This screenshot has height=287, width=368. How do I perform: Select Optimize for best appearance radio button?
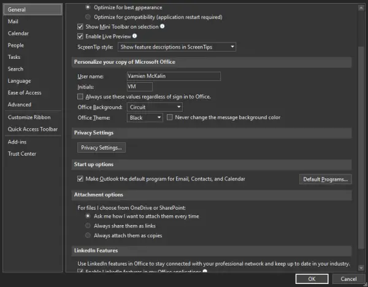pos(88,7)
